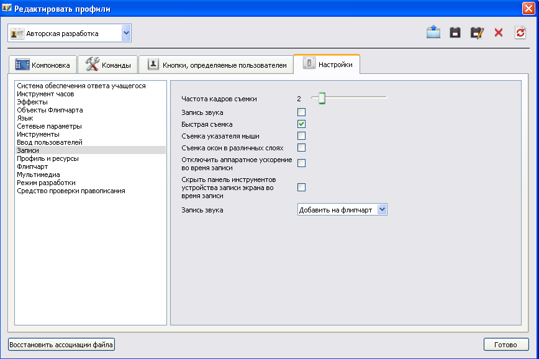Viewport: 539px width, 359px height.
Task: Toggle Отключить аппаратное ускорение checkbox
Action: (302, 163)
